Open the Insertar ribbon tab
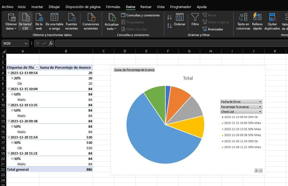Viewport: 288px width, 186px height. [37, 7]
